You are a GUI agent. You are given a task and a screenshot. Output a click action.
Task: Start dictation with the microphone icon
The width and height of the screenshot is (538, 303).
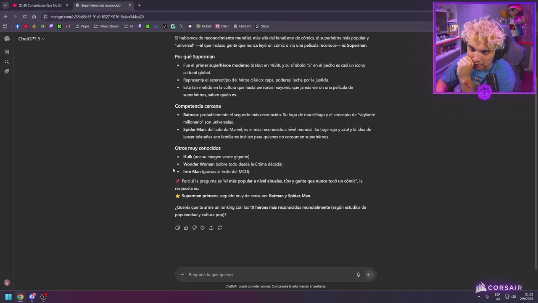click(x=359, y=275)
